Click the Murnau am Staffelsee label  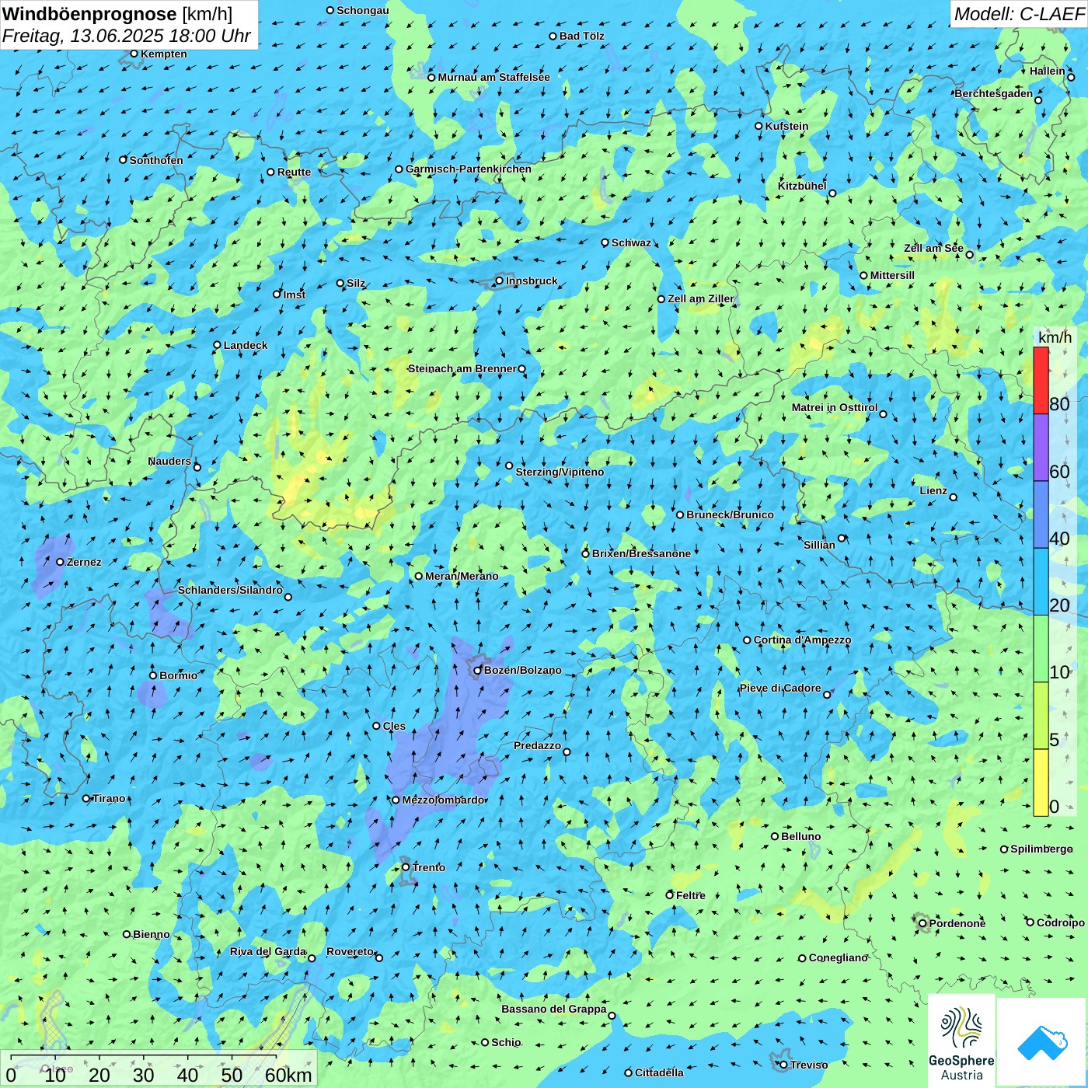[x=493, y=77]
